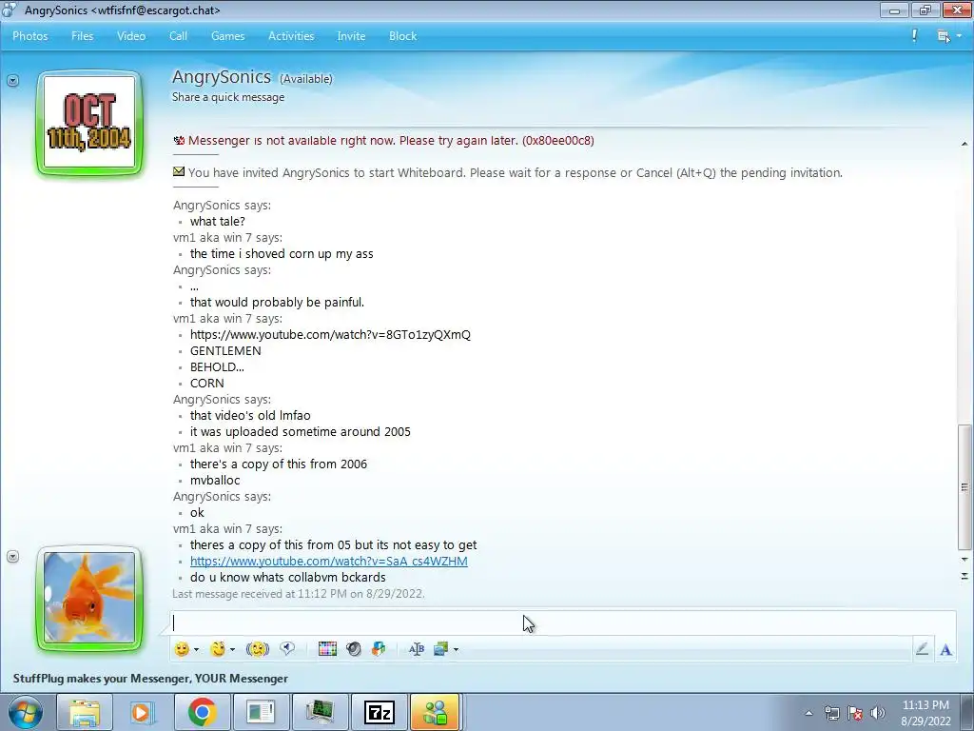The height and width of the screenshot is (731, 974).
Task: Select the wink icon
Action: click(x=218, y=649)
